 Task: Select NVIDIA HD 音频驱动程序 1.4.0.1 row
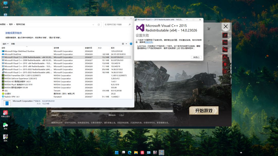coord(66,82)
